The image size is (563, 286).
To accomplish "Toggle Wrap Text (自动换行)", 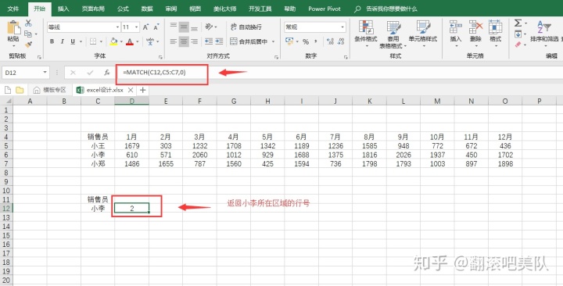I will click(x=246, y=27).
